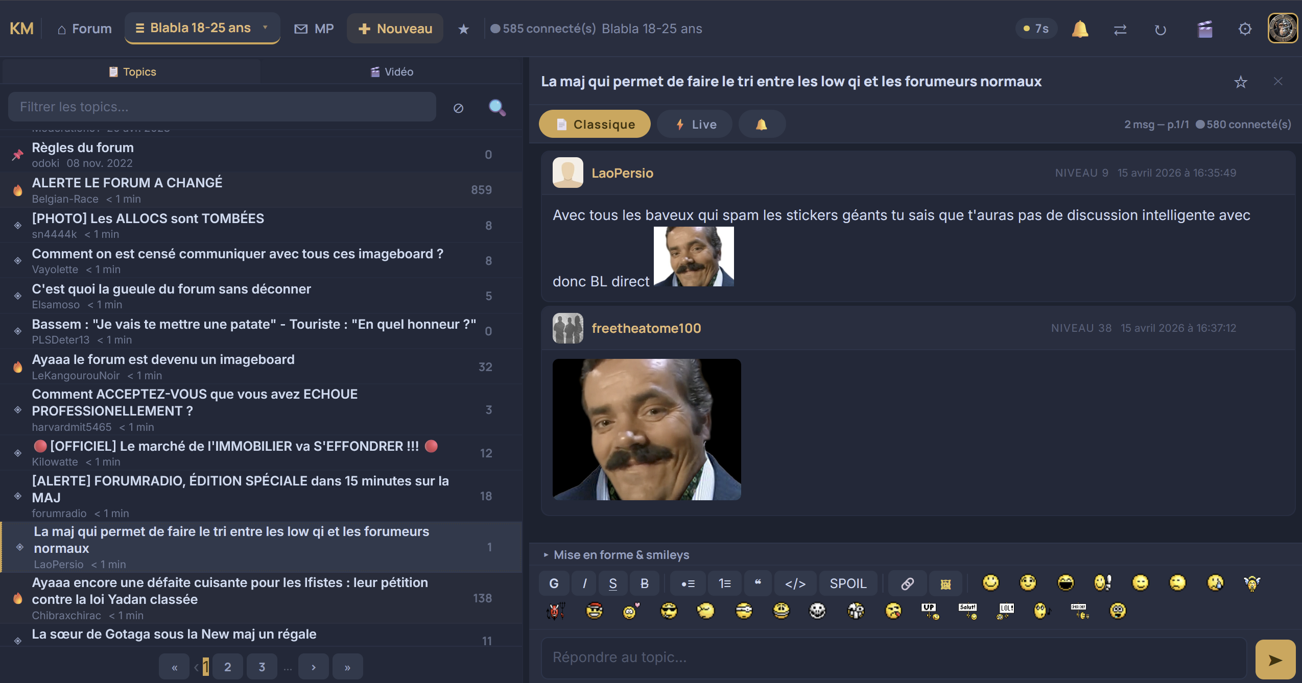Open the Blabla 18-25 ans forum dropdown
The width and height of the screenshot is (1302, 683).
click(202, 28)
